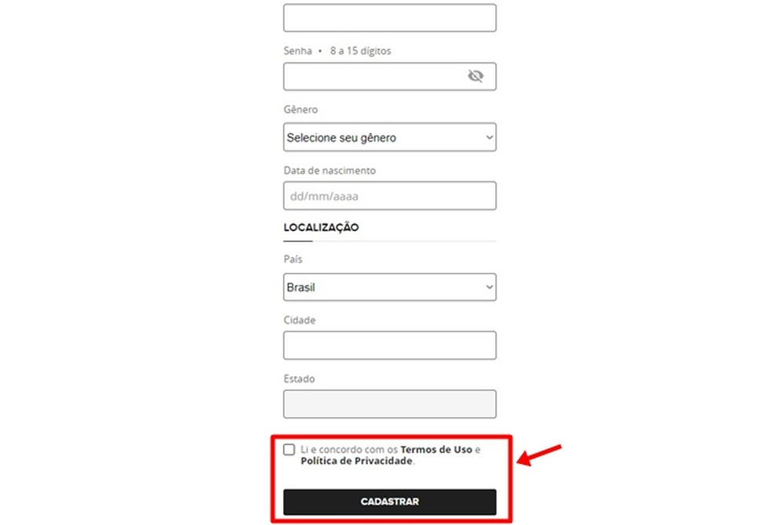Viewport: 772px width, 525px height.
Task: Click the chevron arrow on the Gênero select
Action: click(x=489, y=137)
